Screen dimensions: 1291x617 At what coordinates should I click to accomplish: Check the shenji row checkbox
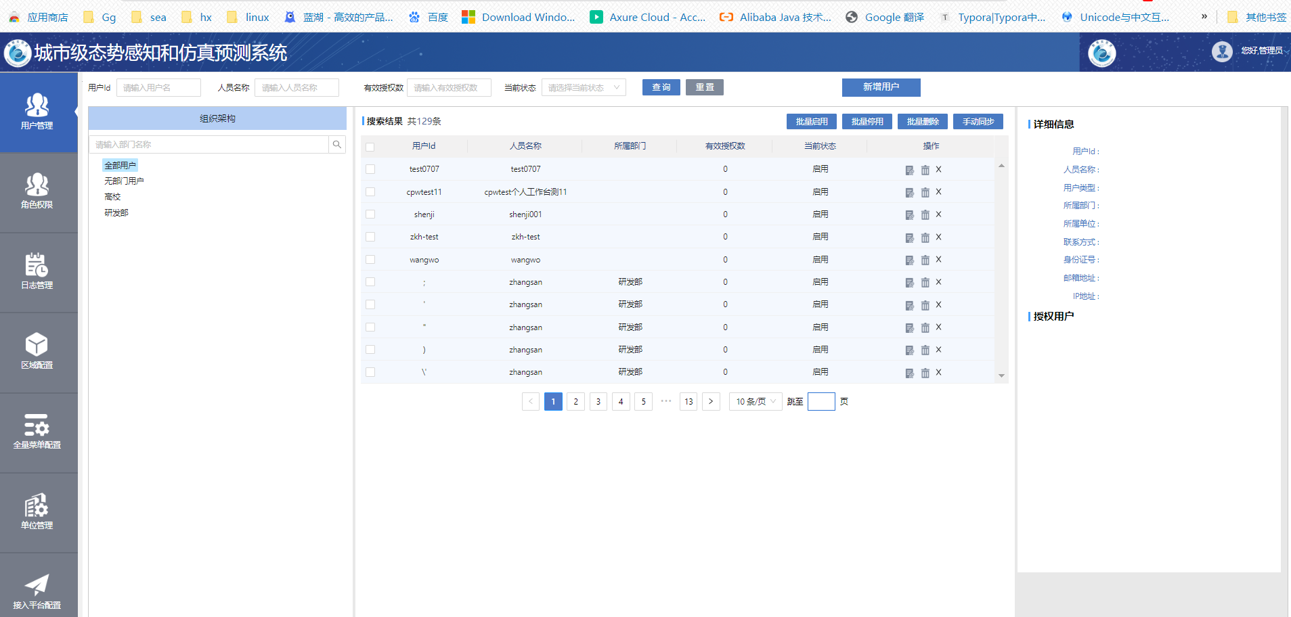click(370, 214)
